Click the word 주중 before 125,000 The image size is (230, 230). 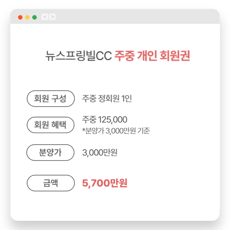click(x=89, y=120)
